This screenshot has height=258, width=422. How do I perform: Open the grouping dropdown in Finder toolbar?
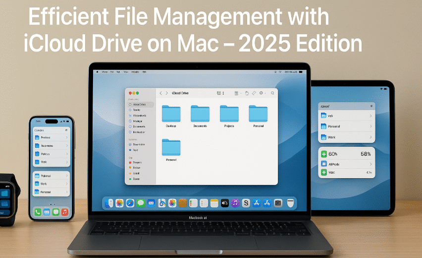tap(237, 93)
